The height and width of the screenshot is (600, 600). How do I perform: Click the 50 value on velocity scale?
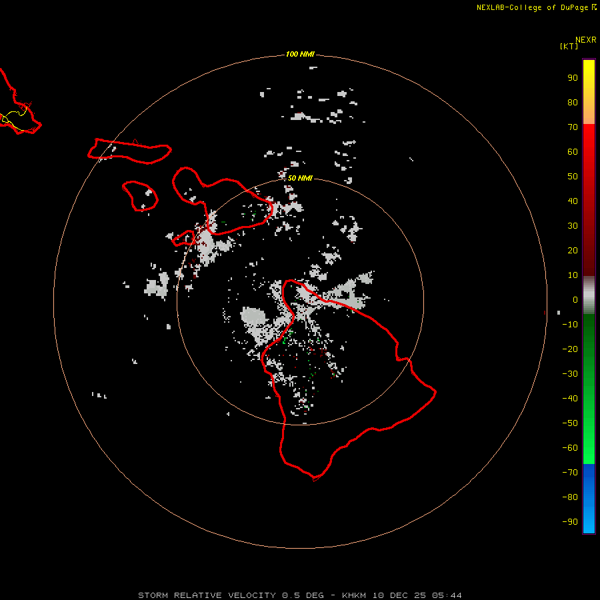point(573,177)
